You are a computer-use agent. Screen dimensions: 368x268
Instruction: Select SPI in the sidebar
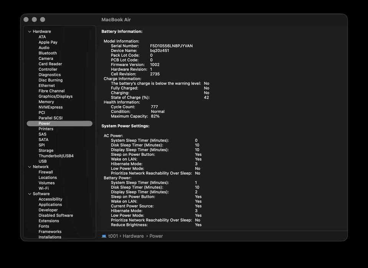[x=41, y=145]
